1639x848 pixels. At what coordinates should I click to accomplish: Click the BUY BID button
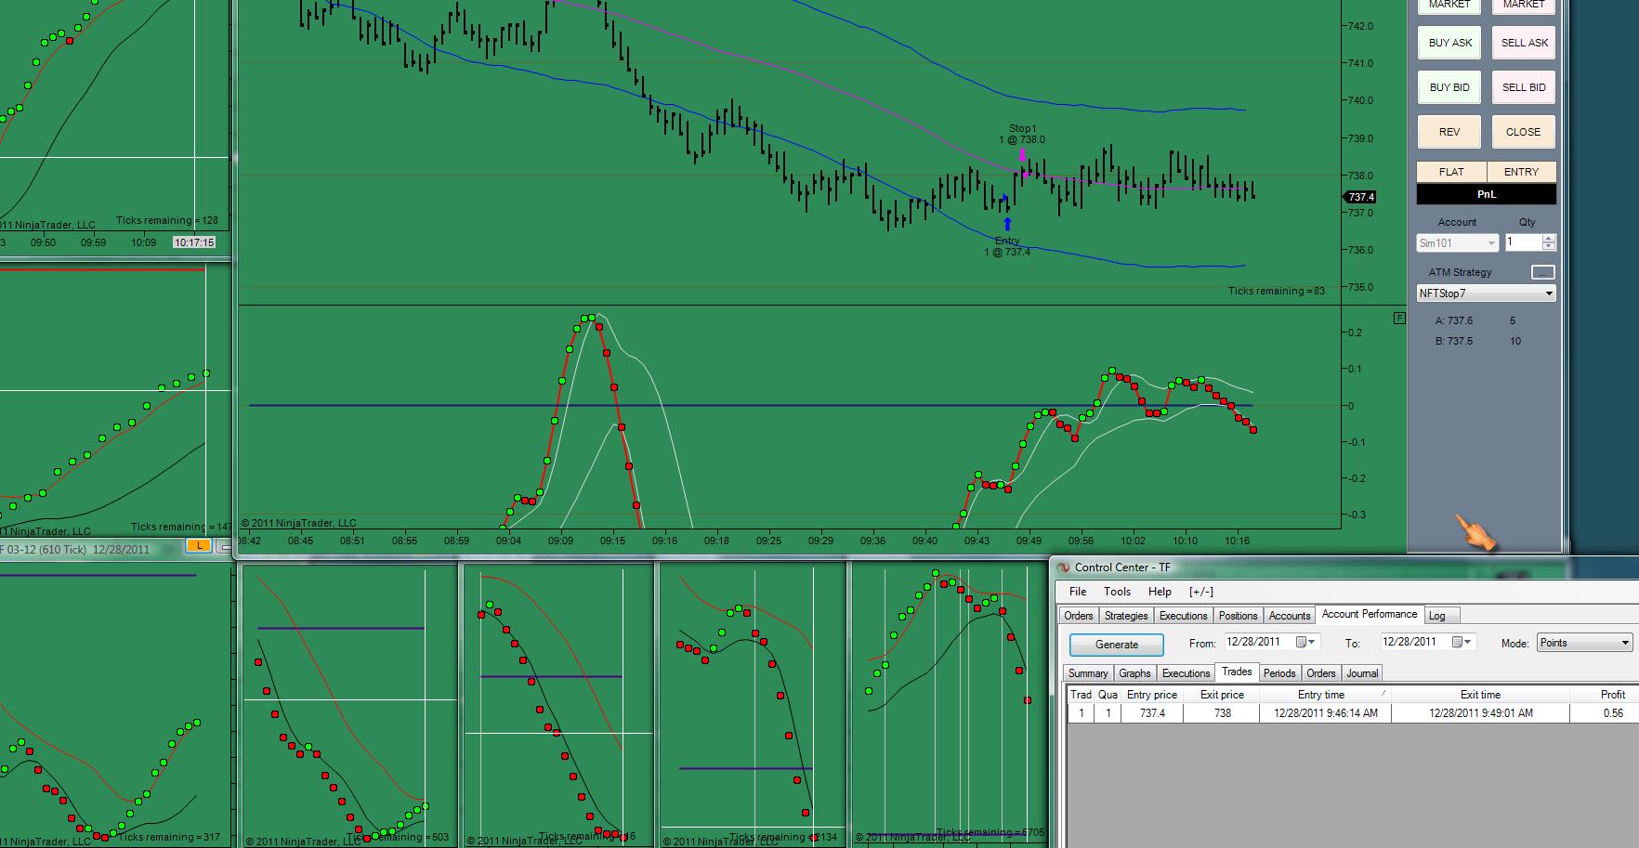coord(1449,87)
